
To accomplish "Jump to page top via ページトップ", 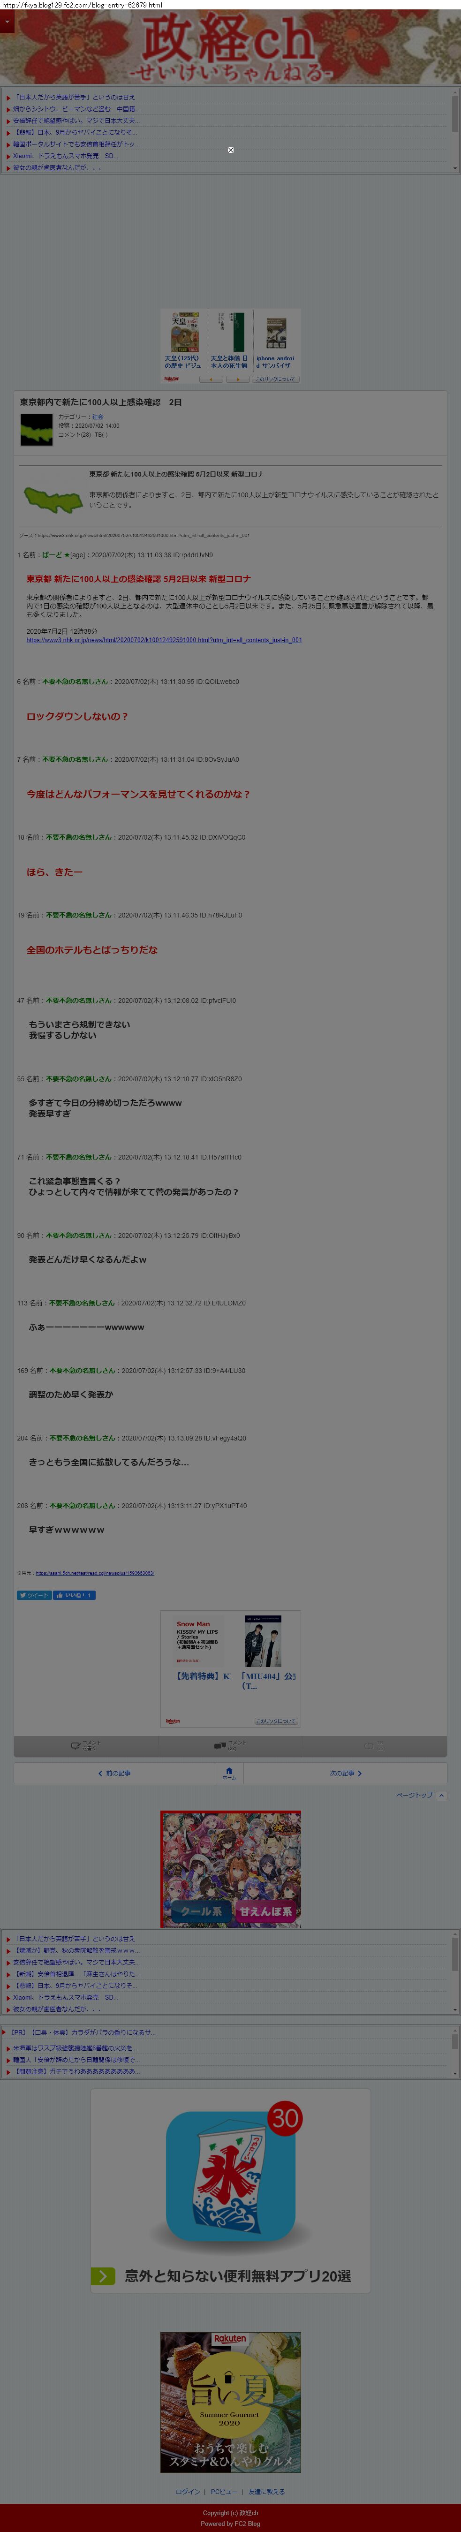I will (x=420, y=1795).
